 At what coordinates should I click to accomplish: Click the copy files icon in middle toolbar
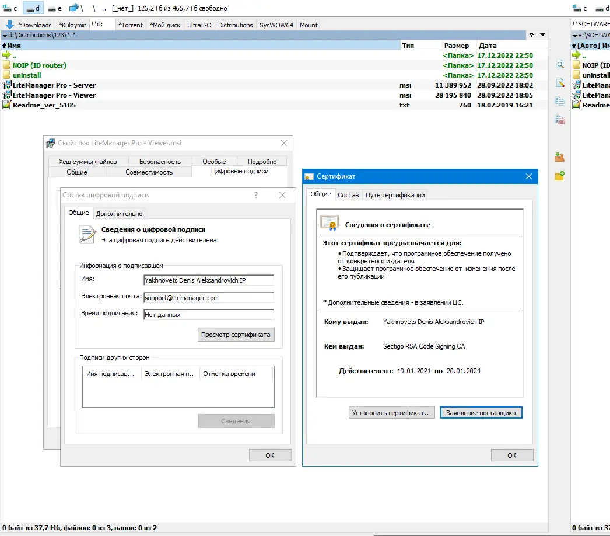(560, 101)
